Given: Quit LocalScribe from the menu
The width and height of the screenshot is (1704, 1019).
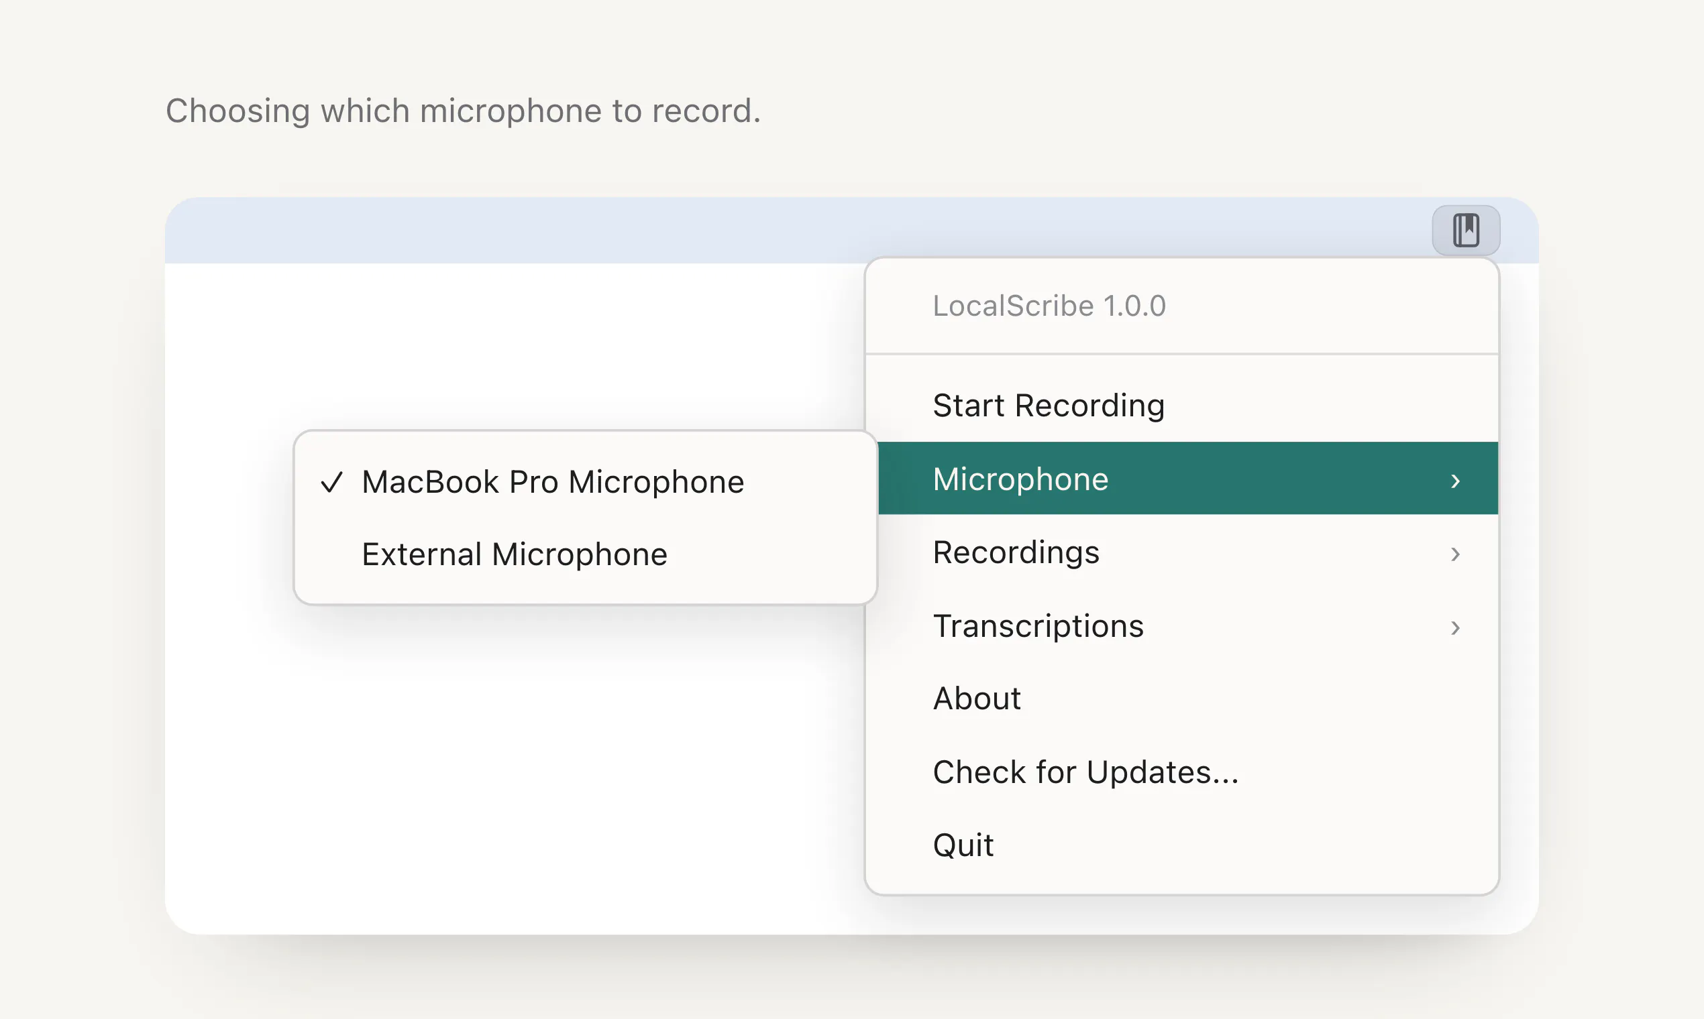Looking at the screenshot, I should tap(1182, 845).
